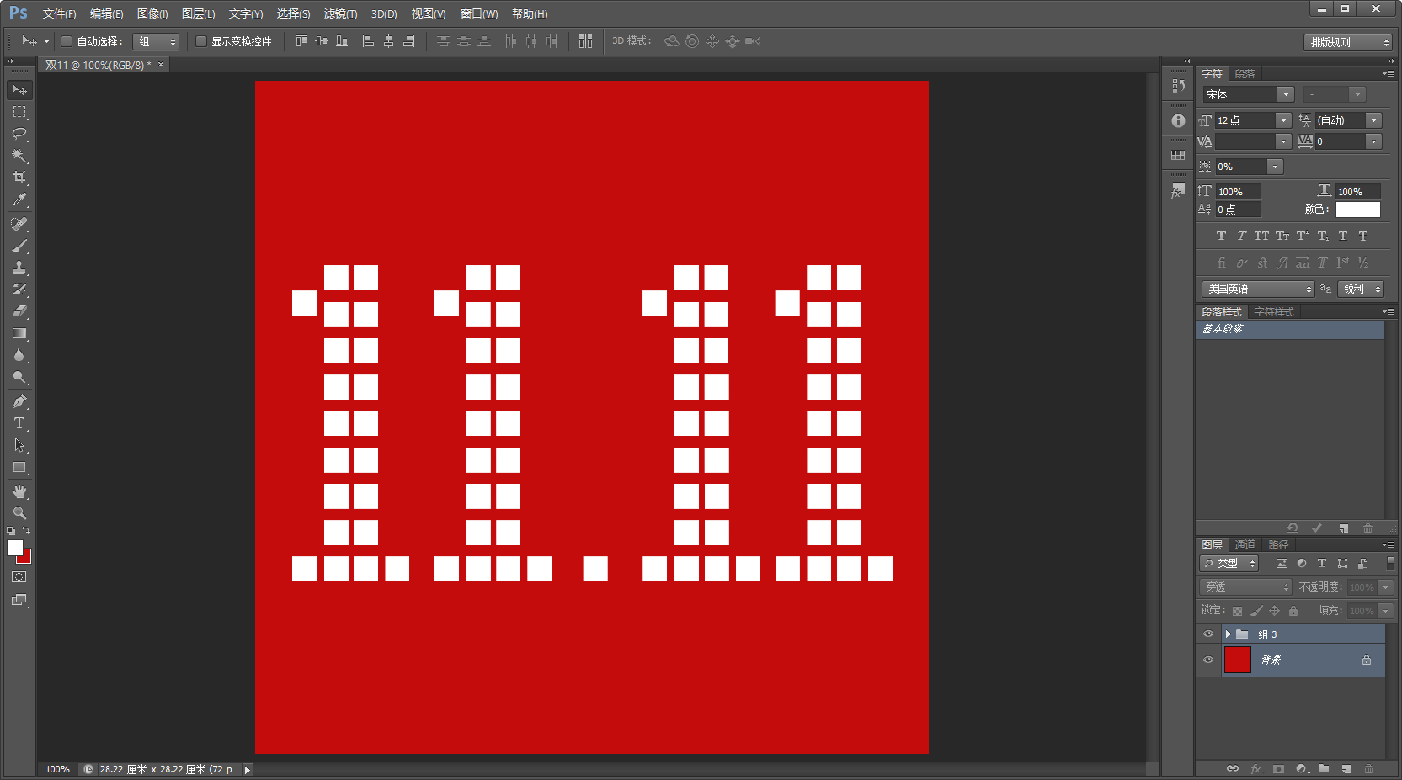Viewport: 1402px width, 780px height.
Task: Click the 背景 layer thumbnail
Action: (x=1237, y=660)
